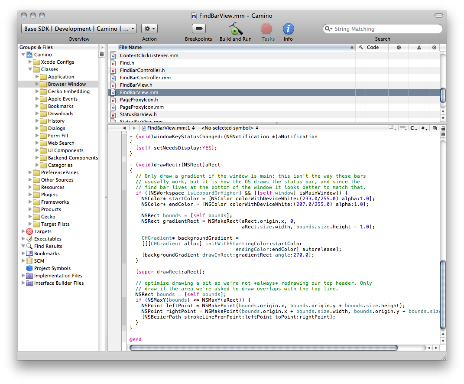Expand the Gecko Embedding folder
Screen dimensions: 464x384
tap(37, 91)
